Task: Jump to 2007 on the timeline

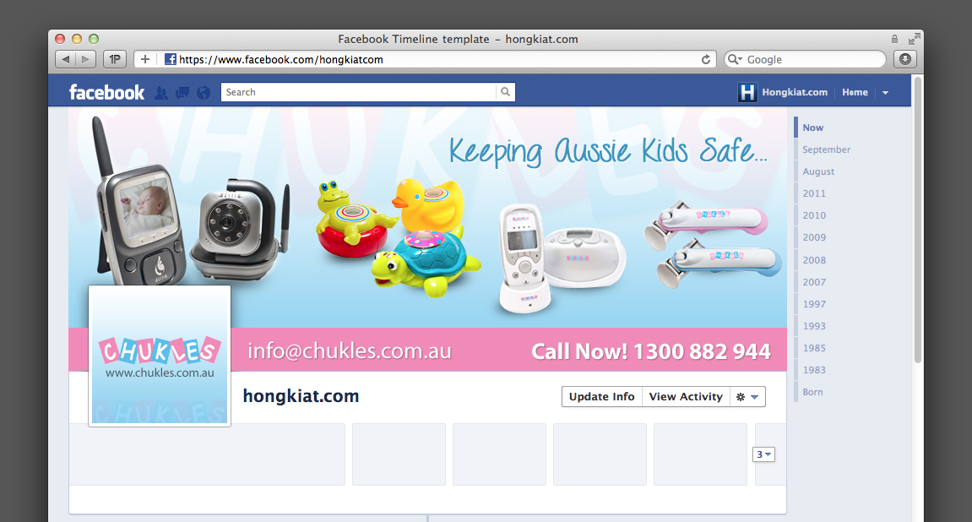Action: (x=814, y=282)
